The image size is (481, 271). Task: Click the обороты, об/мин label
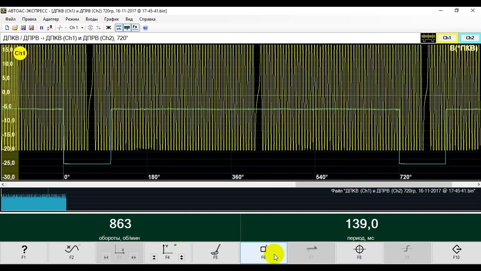[x=119, y=238]
